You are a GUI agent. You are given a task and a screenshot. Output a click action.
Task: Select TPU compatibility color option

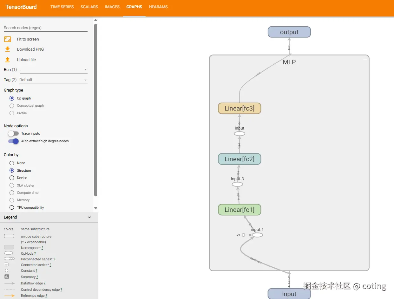(x=12, y=207)
